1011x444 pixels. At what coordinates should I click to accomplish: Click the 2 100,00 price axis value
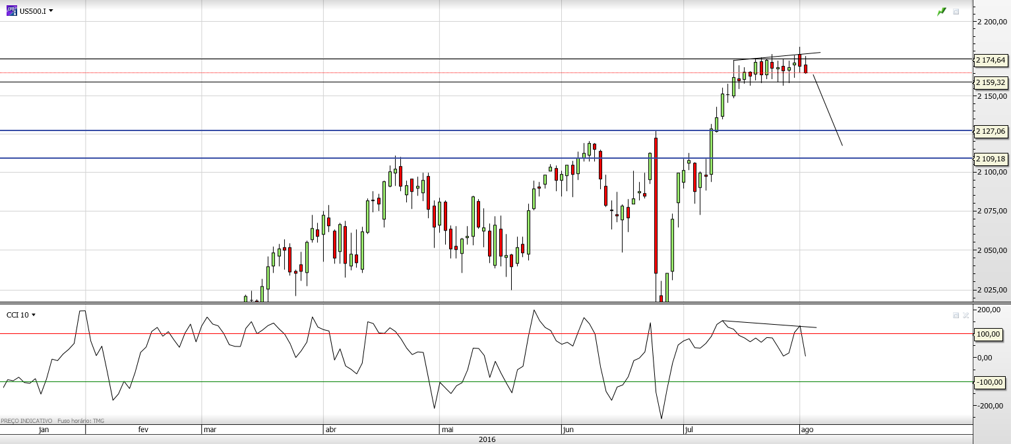coord(993,172)
